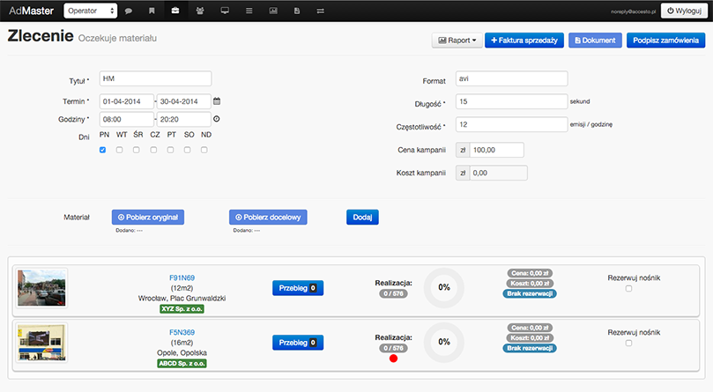Focus the Długość seconds field
The image size is (713, 392).
pyautogui.click(x=511, y=101)
